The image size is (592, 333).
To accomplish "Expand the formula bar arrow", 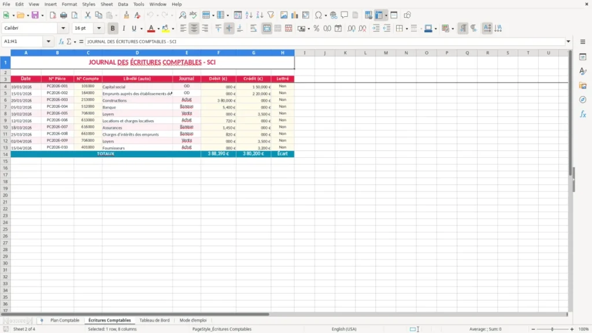I will coord(568,42).
